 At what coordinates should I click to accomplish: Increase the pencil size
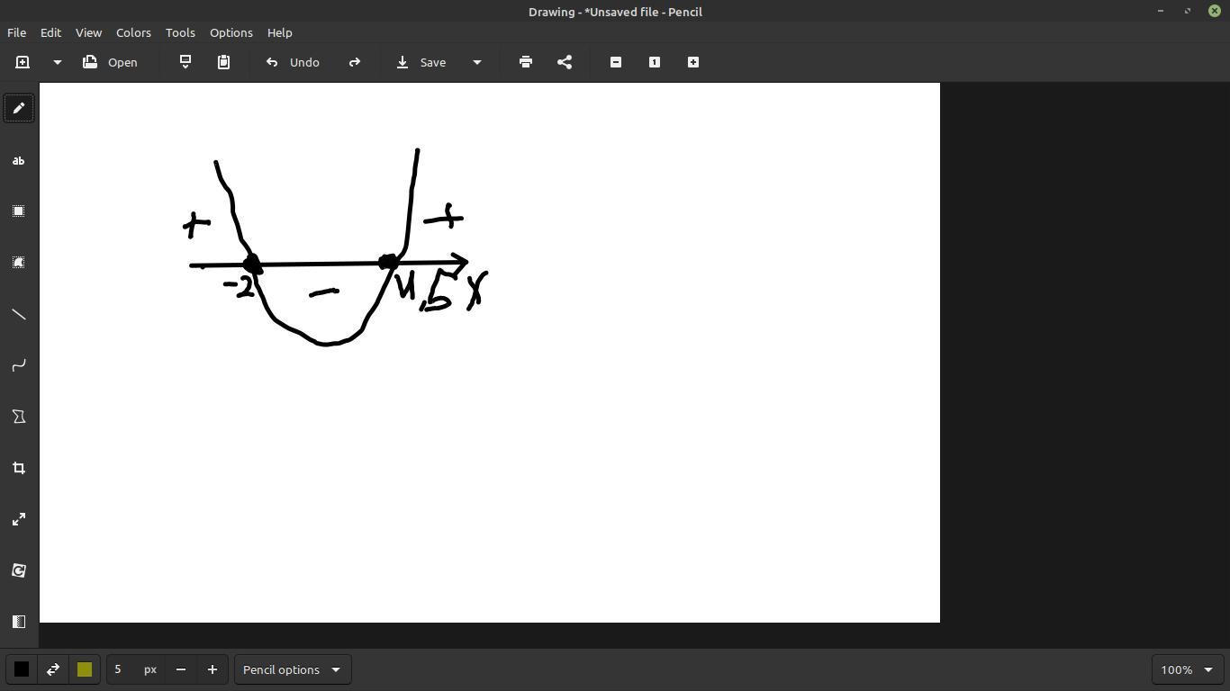pyautogui.click(x=213, y=669)
